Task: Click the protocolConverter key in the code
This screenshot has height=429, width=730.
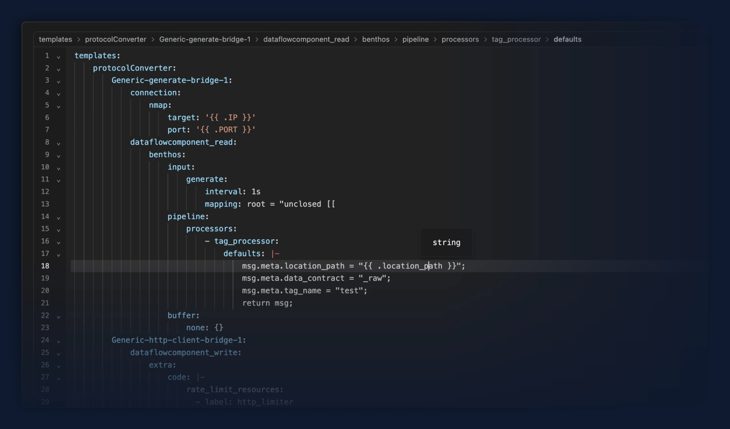Action: pyautogui.click(x=133, y=68)
